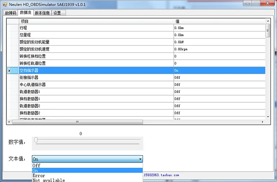The image size is (277, 182).
Task: Click the horizontal scrollbar thumb
Action: click(x=78, y=122)
